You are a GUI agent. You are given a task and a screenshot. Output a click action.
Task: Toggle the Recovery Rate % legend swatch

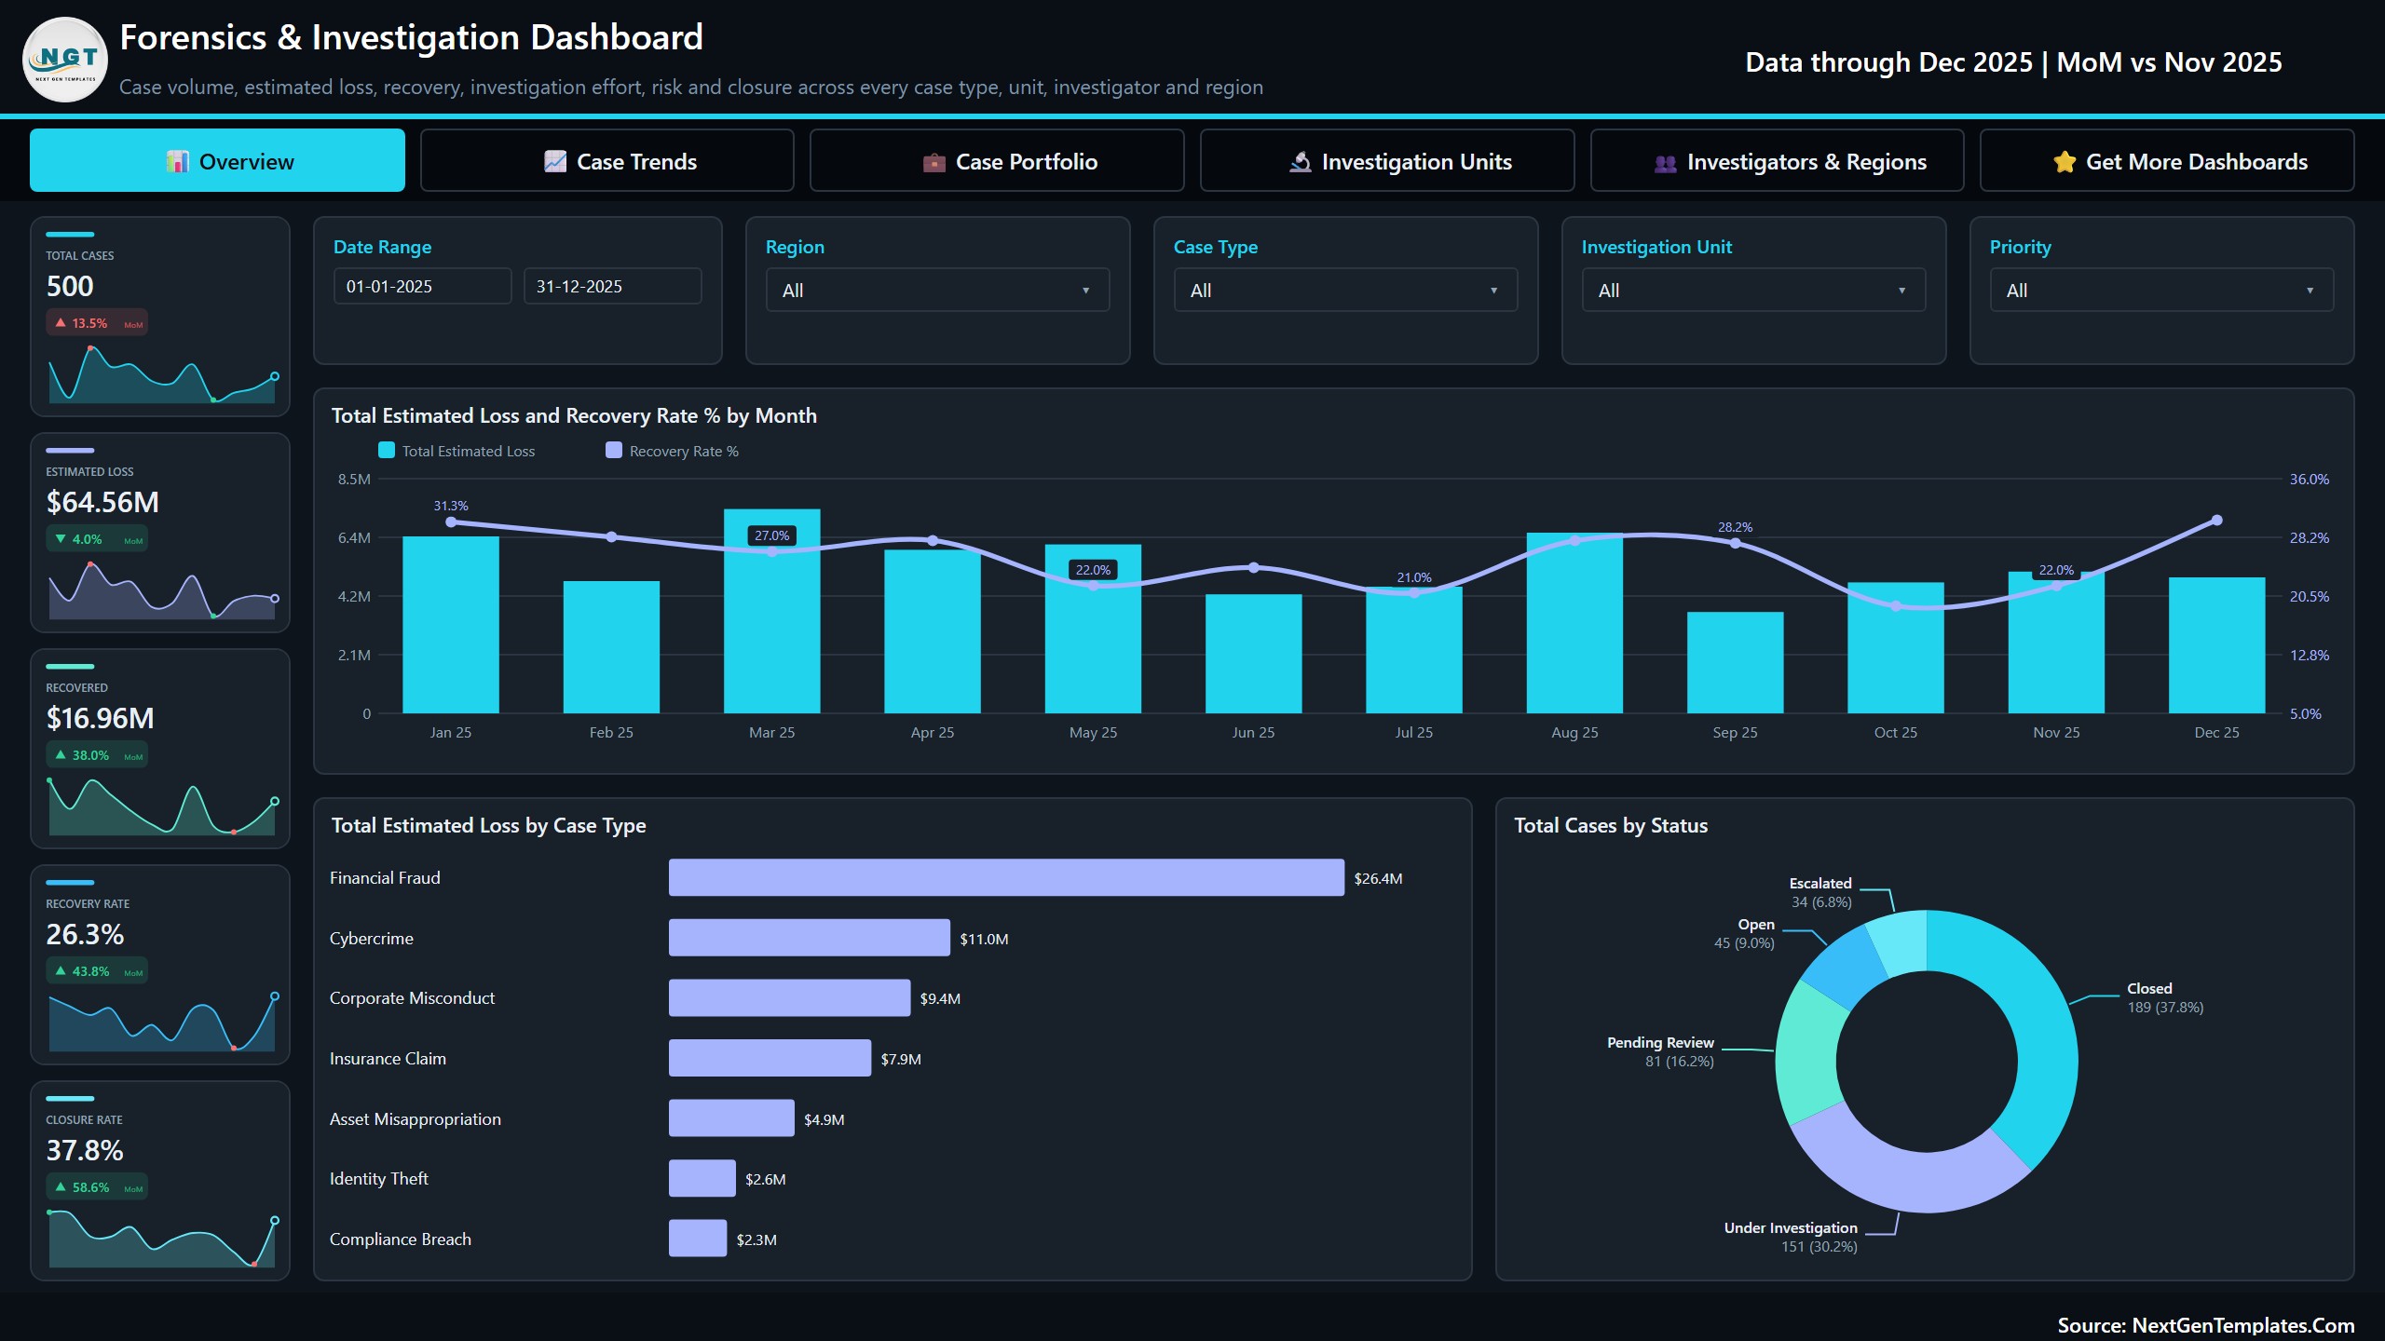(614, 451)
